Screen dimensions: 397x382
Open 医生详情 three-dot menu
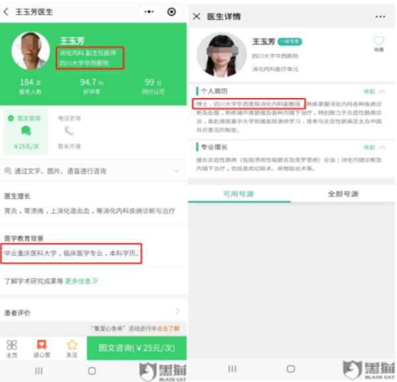tap(380, 17)
